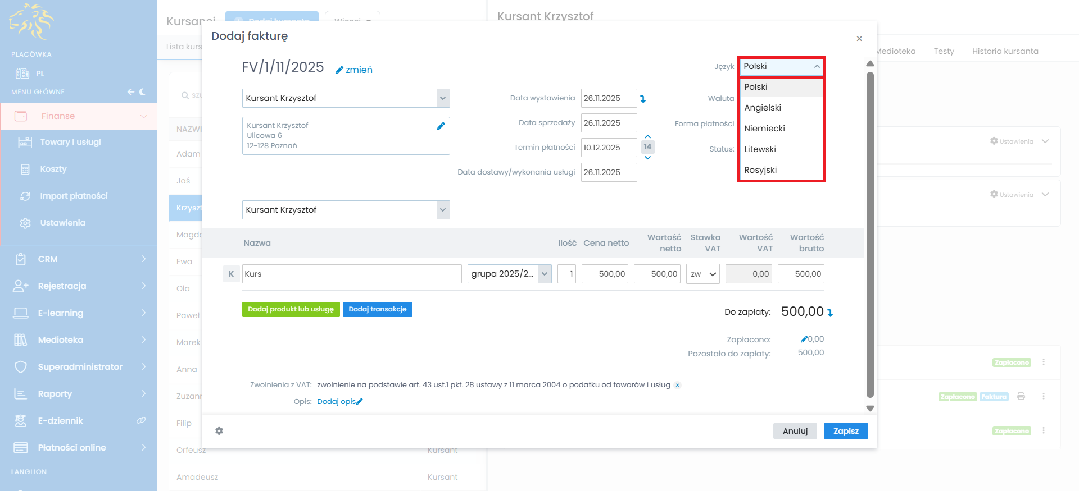Click the pencil icon beside Zapłacono amount
1079x491 pixels.
click(804, 339)
